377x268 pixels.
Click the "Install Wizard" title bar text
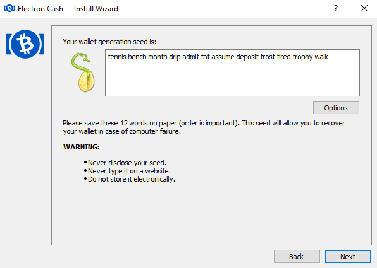pyautogui.click(x=96, y=9)
